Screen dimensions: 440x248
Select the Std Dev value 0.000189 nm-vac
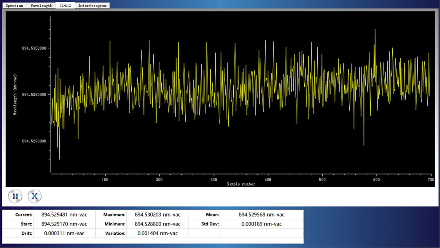click(262, 224)
